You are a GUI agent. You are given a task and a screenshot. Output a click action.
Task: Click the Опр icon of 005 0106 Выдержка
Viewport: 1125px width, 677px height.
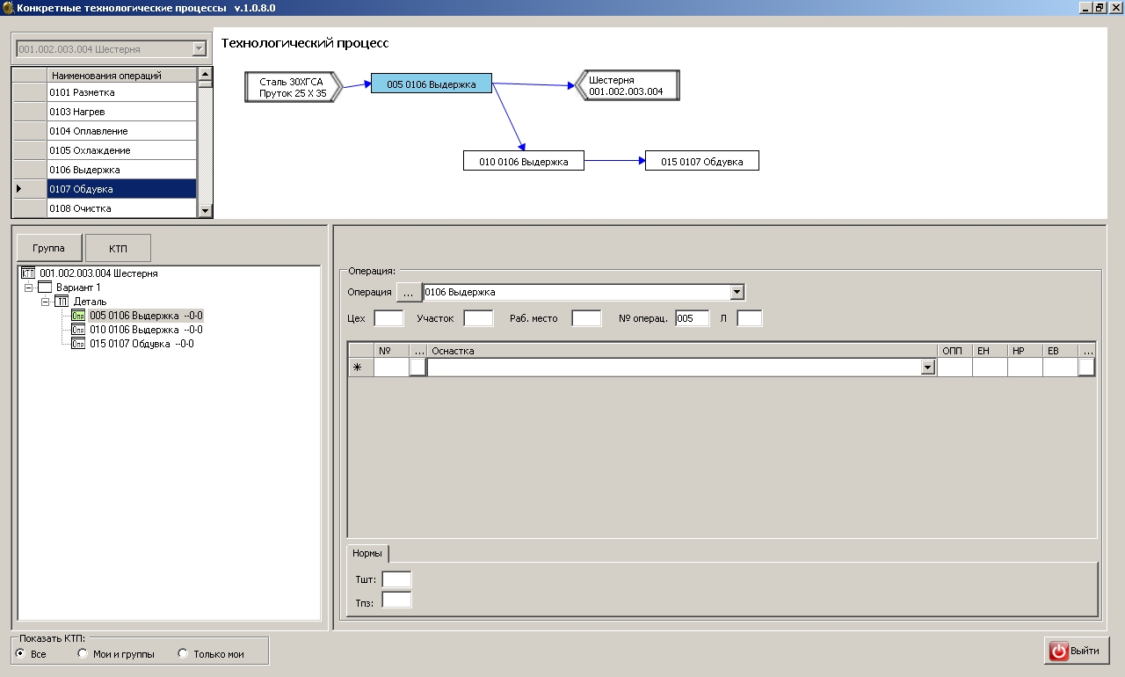(78, 316)
